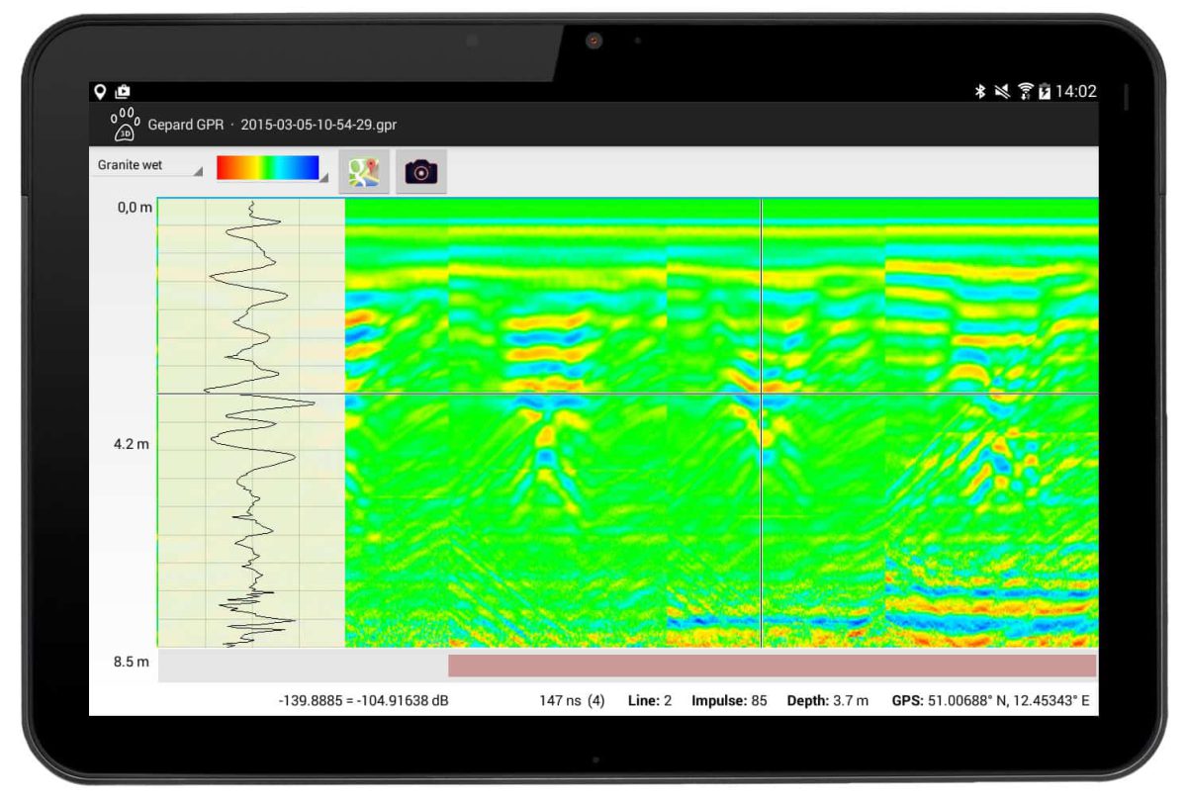
Task: Click the GPS coordinates readout
Action: pyautogui.click(x=990, y=701)
